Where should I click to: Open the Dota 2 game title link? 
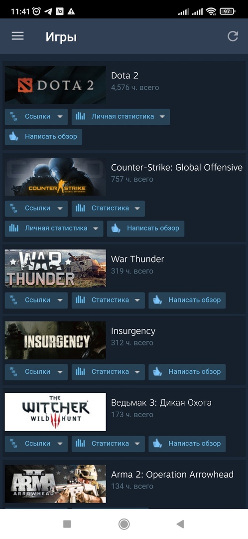(x=124, y=76)
